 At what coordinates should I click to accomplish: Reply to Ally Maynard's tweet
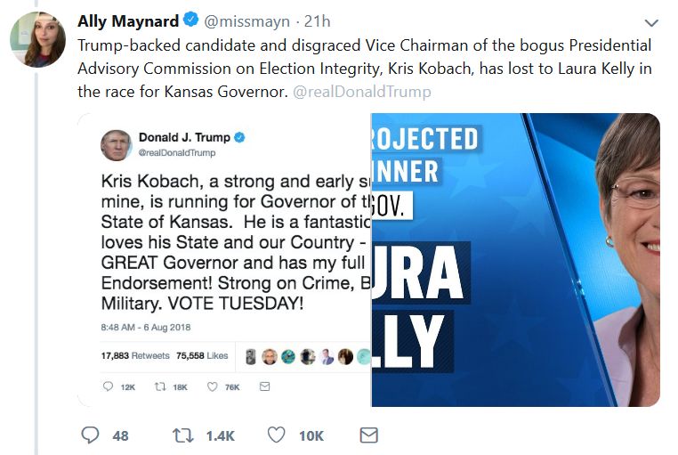point(91,435)
